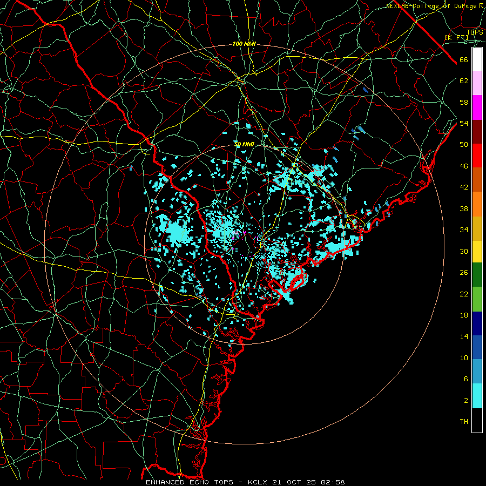Click the legend value '42'
The height and width of the screenshot is (486, 486).
pos(464,187)
